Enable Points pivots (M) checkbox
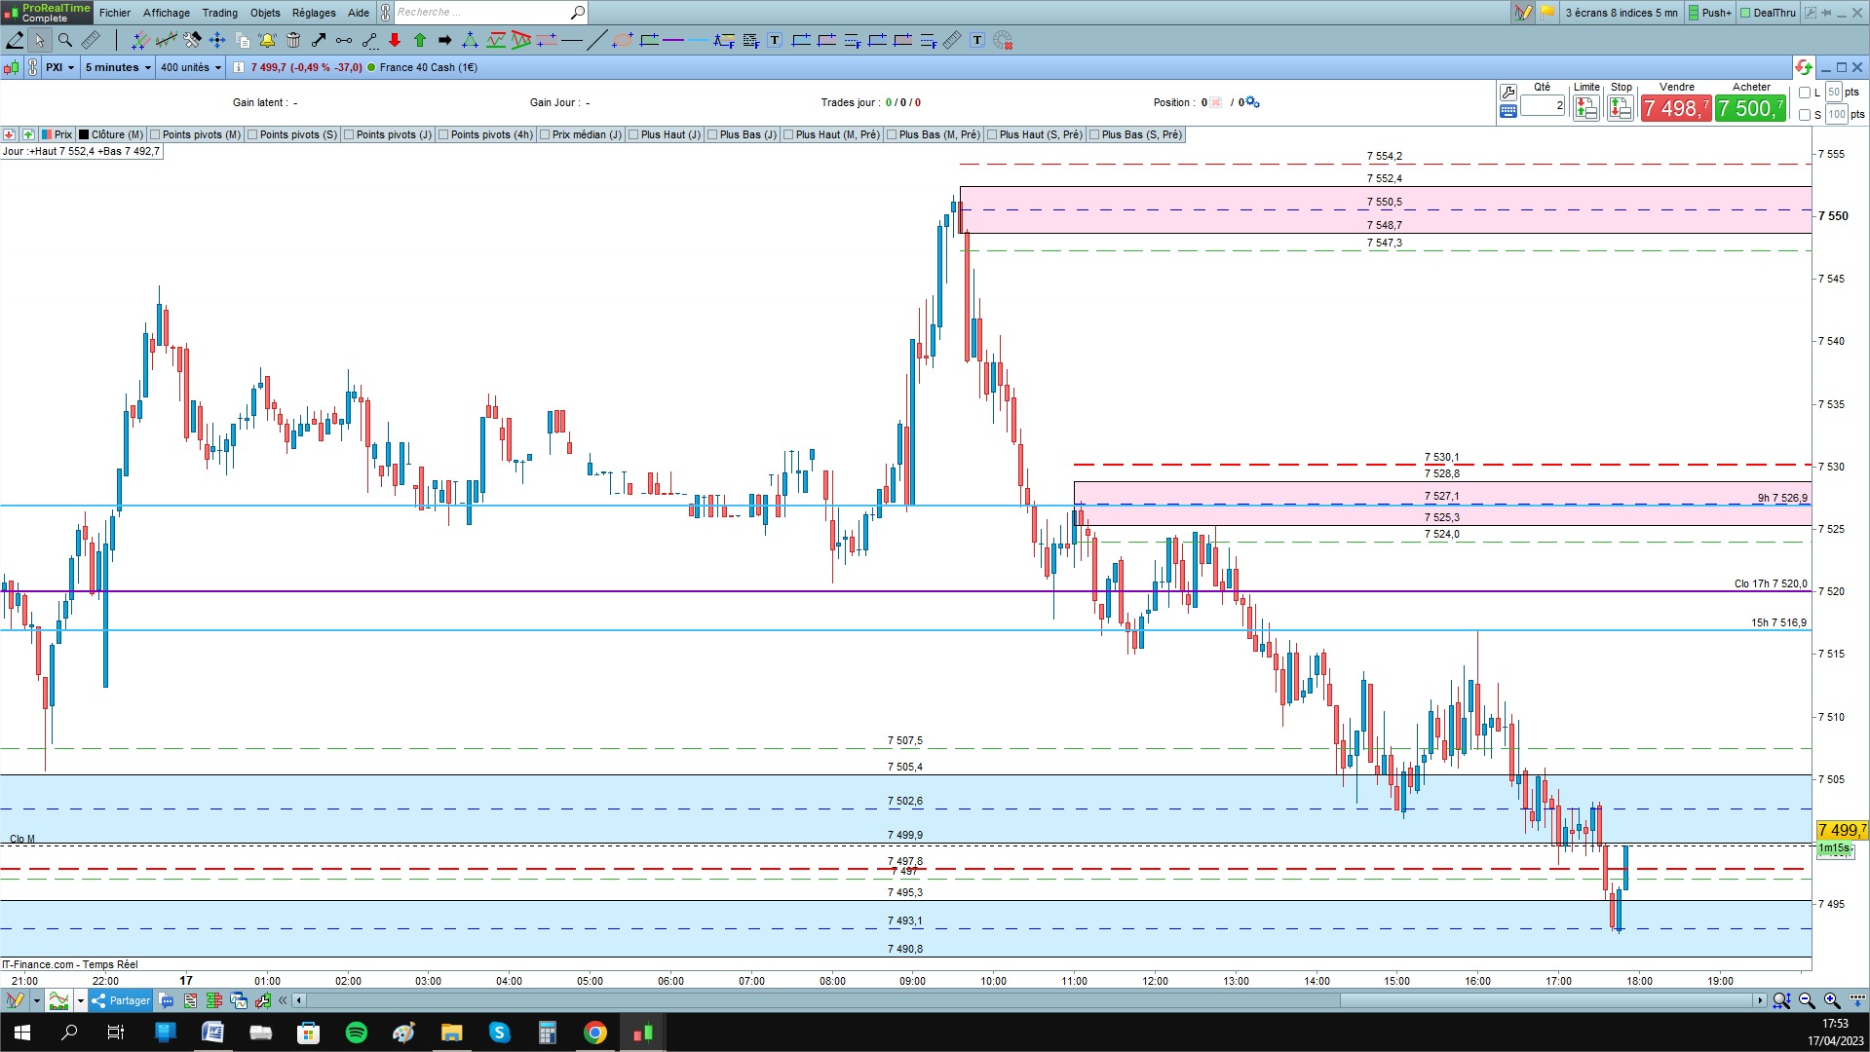This screenshot has width=1870, height=1052. click(155, 134)
